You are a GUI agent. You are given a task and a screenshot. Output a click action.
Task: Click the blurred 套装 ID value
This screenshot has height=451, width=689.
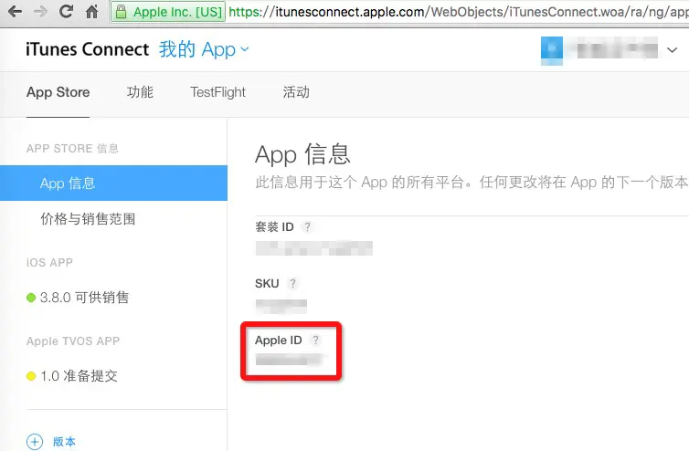click(x=313, y=248)
